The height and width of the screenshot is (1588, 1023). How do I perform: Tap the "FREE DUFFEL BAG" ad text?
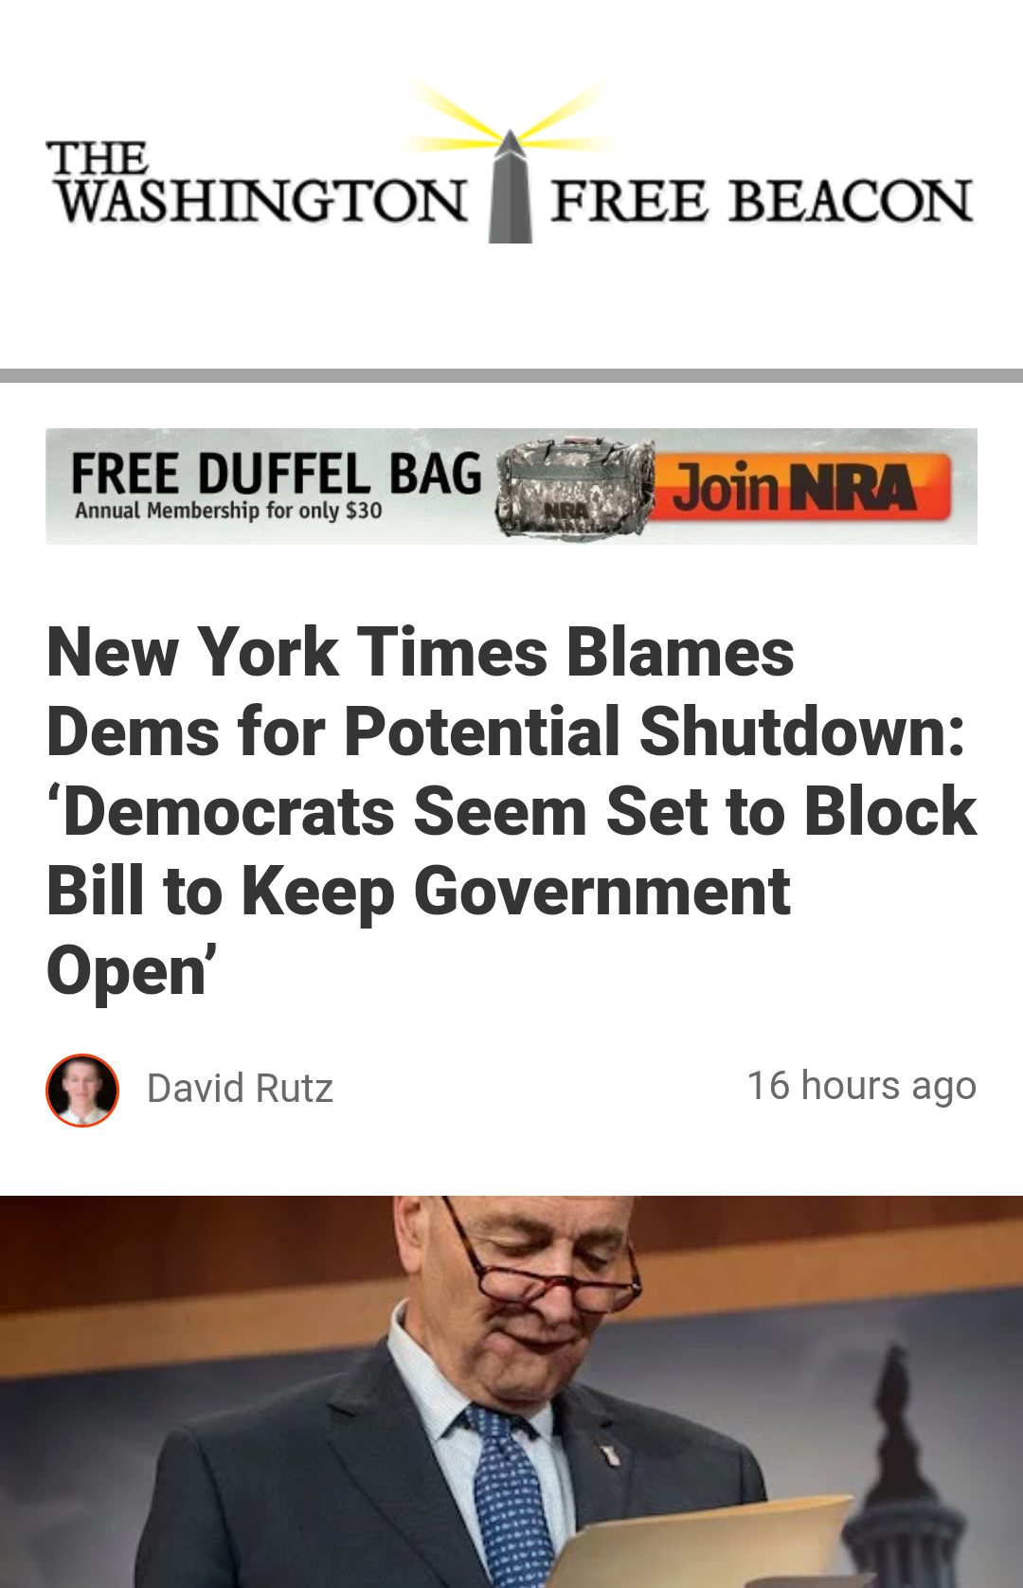[x=277, y=474]
